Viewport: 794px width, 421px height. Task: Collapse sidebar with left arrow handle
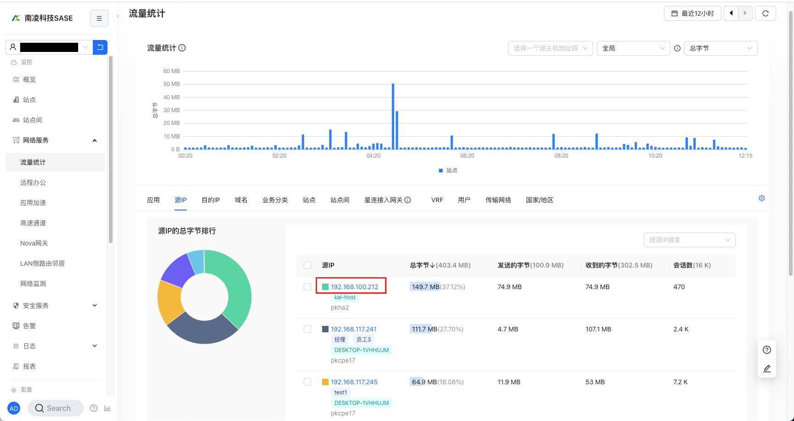tap(118, 17)
